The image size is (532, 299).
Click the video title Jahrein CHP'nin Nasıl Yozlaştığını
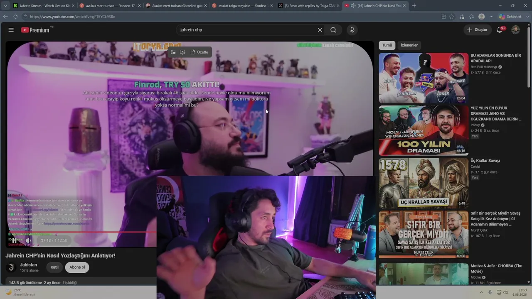pos(60,255)
